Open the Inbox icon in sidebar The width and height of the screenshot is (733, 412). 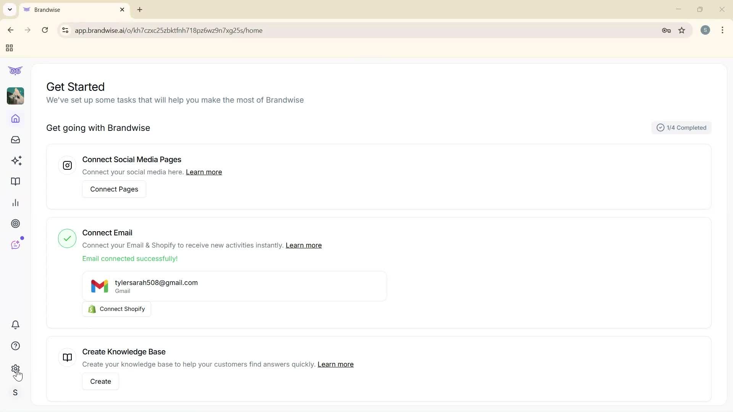pyautogui.click(x=15, y=140)
